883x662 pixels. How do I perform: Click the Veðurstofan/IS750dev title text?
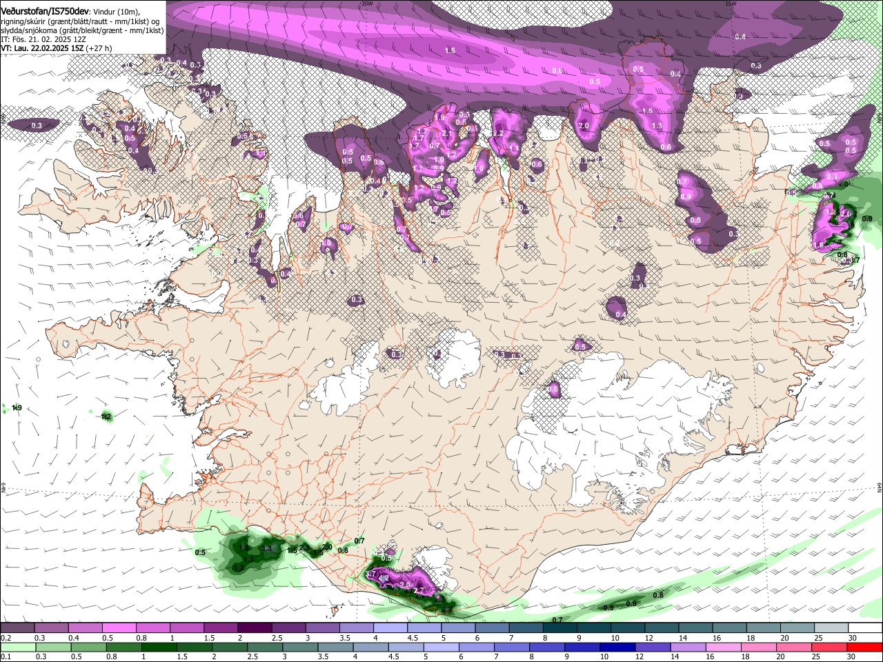(45, 12)
